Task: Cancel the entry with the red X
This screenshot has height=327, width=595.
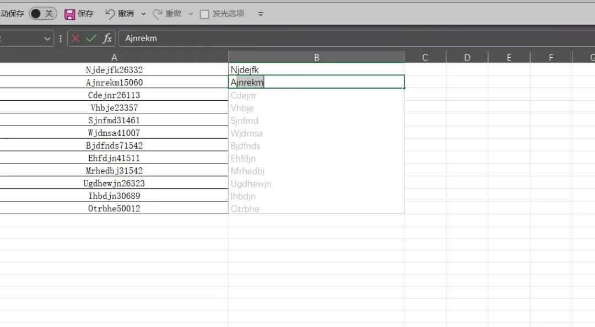Action: point(75,39)
